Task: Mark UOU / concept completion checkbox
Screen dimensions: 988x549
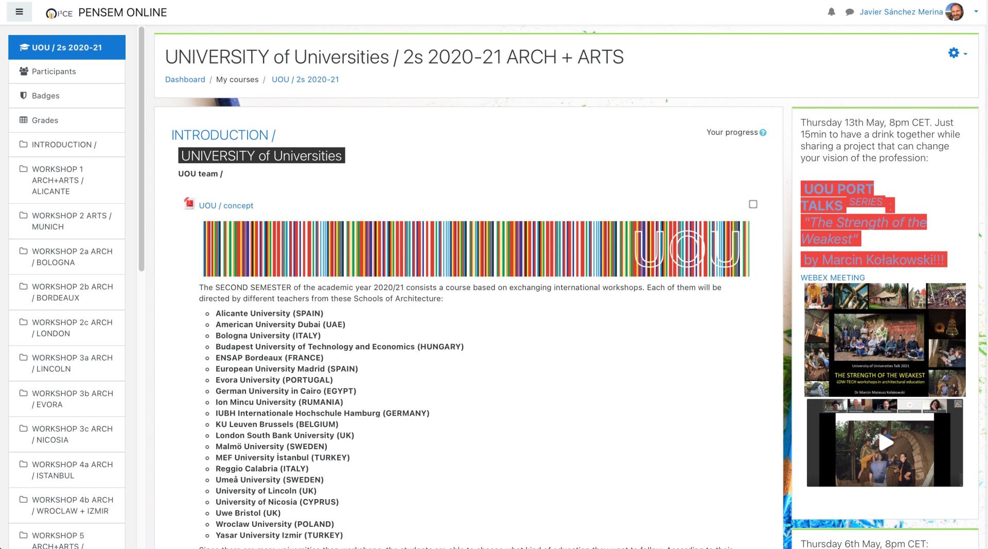Action: [753, 204]
